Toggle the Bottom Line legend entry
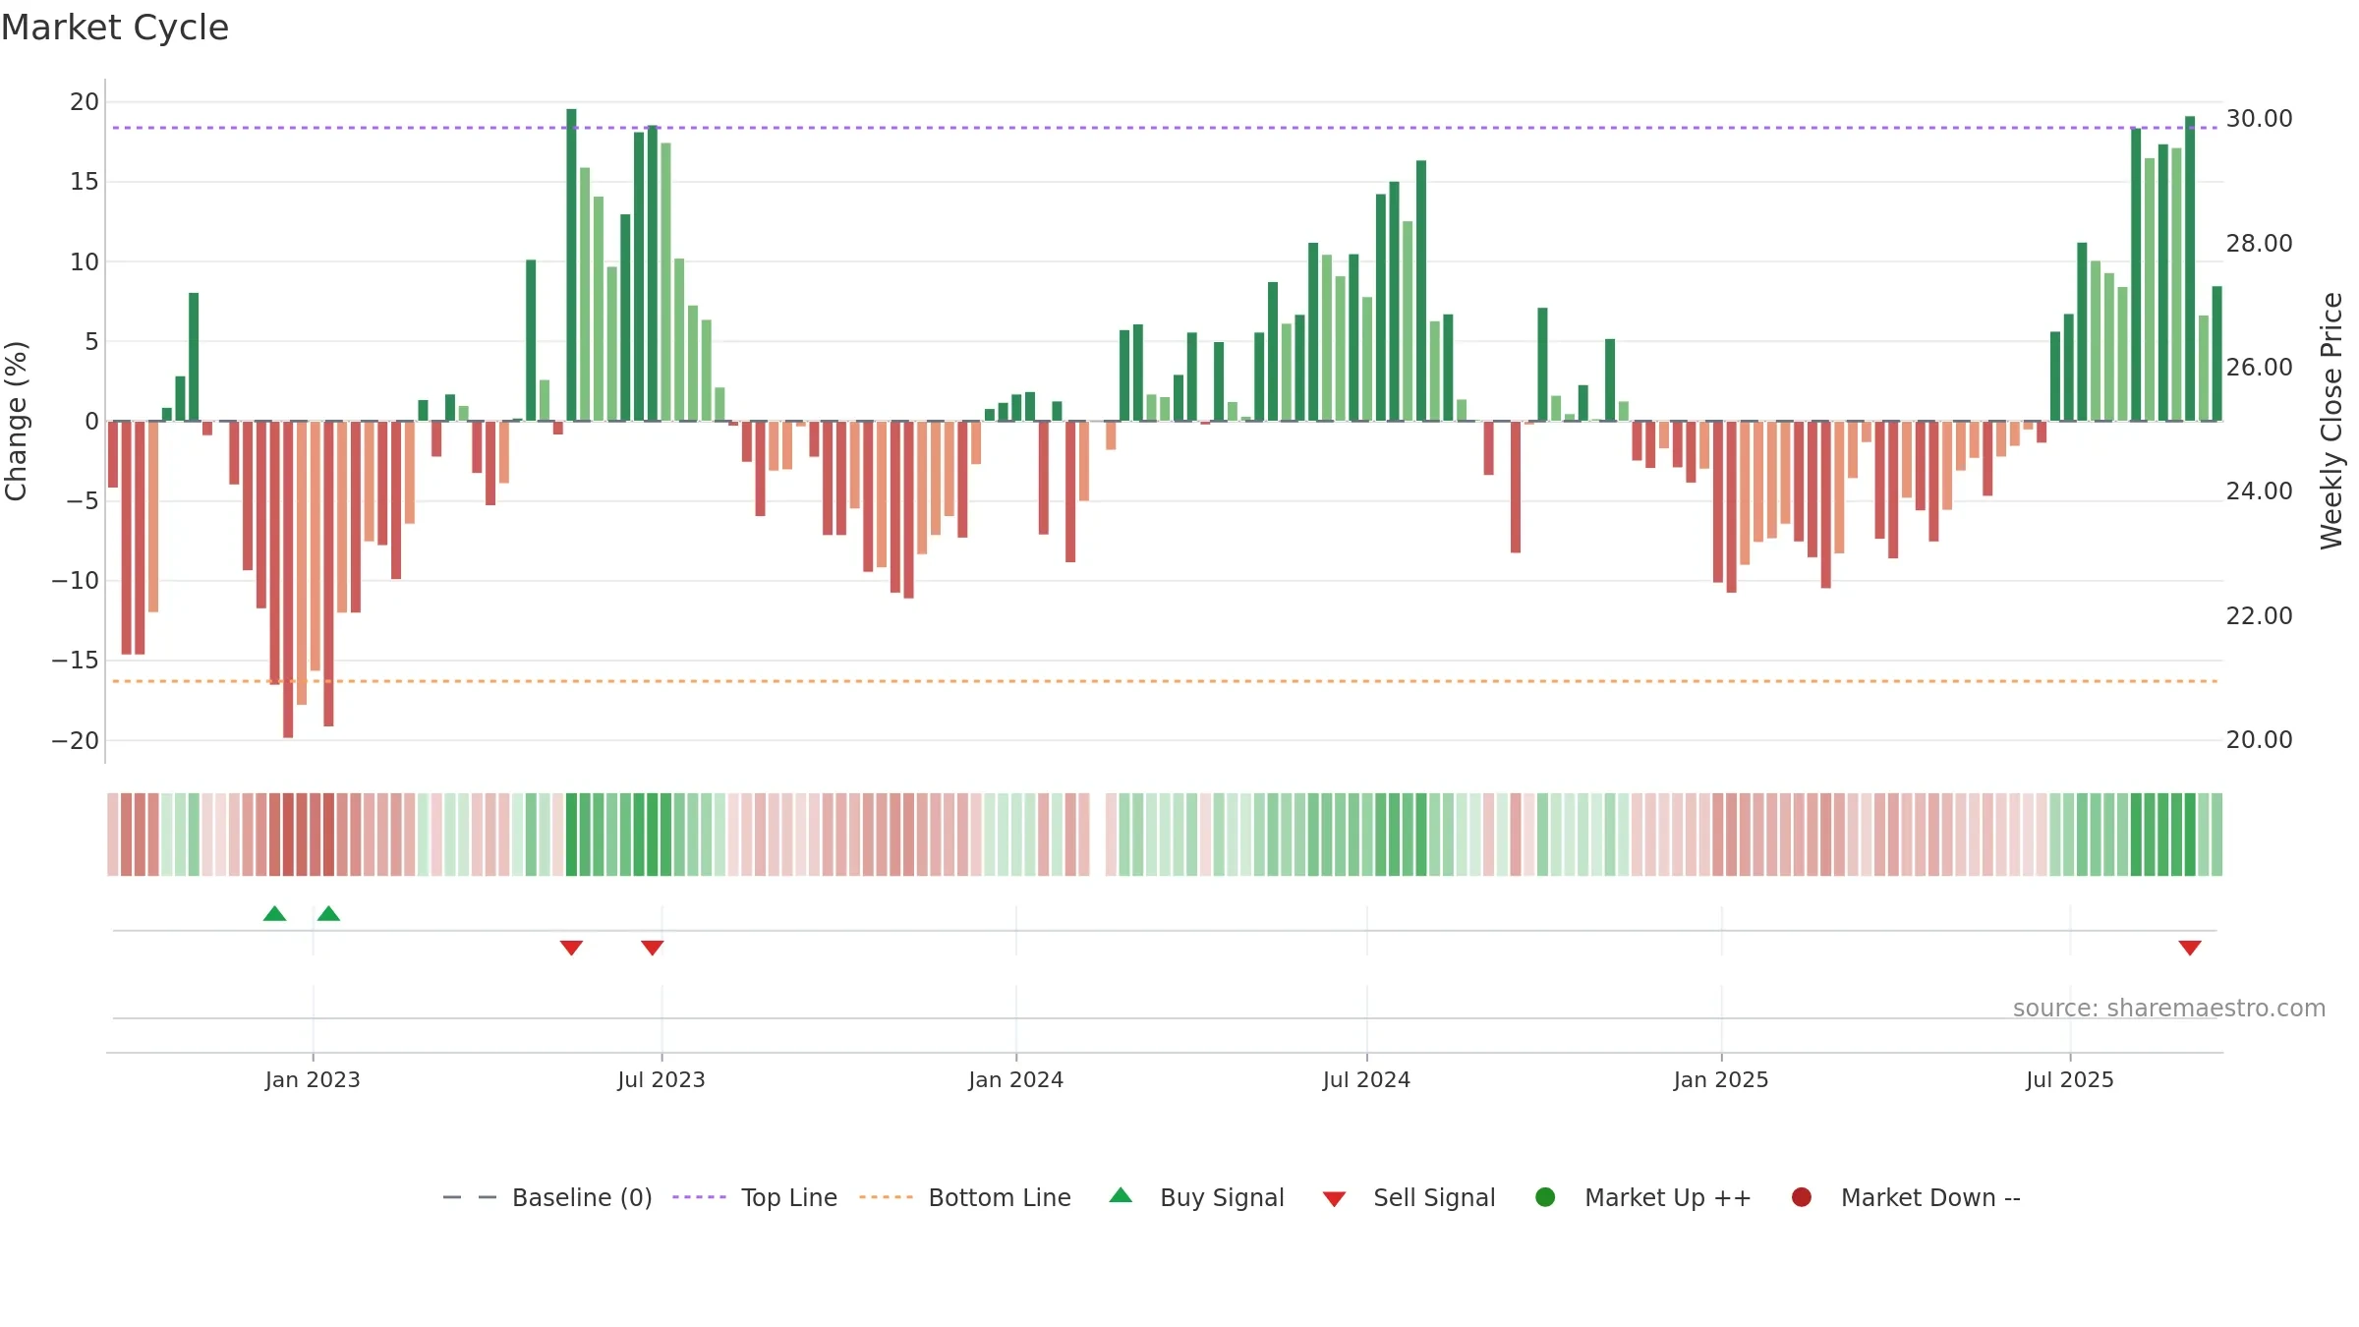Screen dimensions: 2359x1327 (x=965, y=1197)
